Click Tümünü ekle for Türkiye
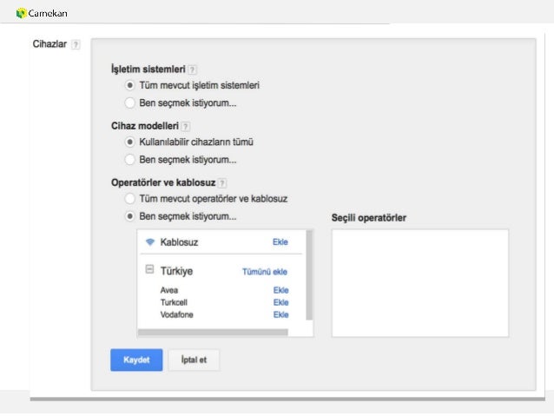The image size is (554, 416). 265,272
